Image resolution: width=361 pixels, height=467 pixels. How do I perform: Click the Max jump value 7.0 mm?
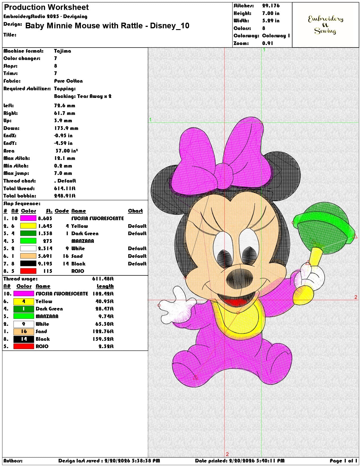coord(63,173)
